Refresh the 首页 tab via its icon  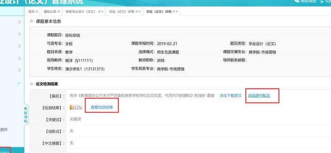(37, 12)
